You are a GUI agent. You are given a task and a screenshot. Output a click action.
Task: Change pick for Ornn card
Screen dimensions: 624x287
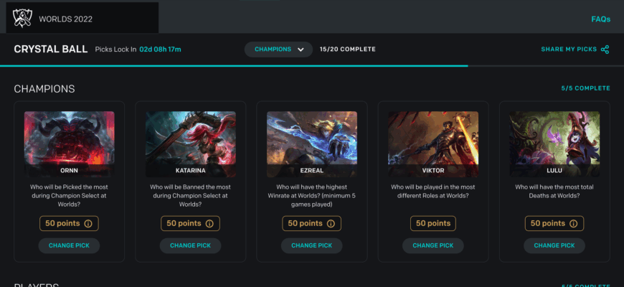(x=69, y=245)
